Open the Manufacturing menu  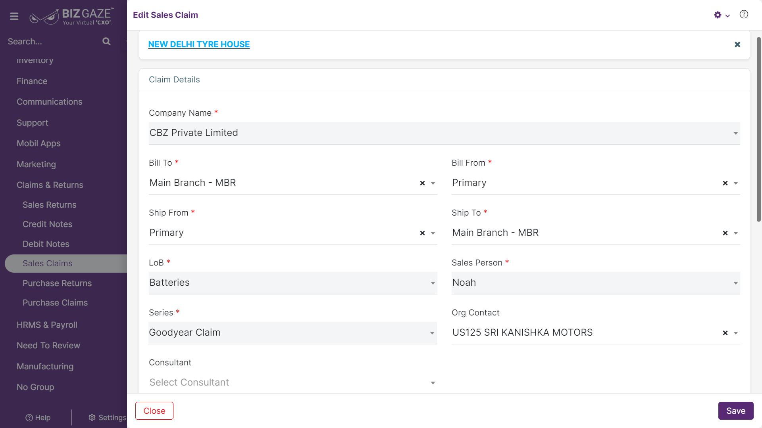point(45,366)
